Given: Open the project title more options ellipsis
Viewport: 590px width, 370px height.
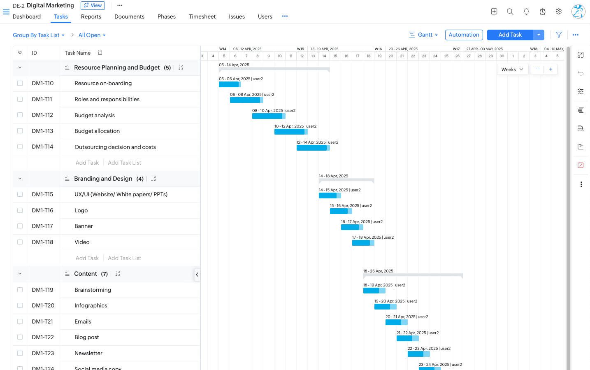Looking at the screenshot, I should pos(120,5).
